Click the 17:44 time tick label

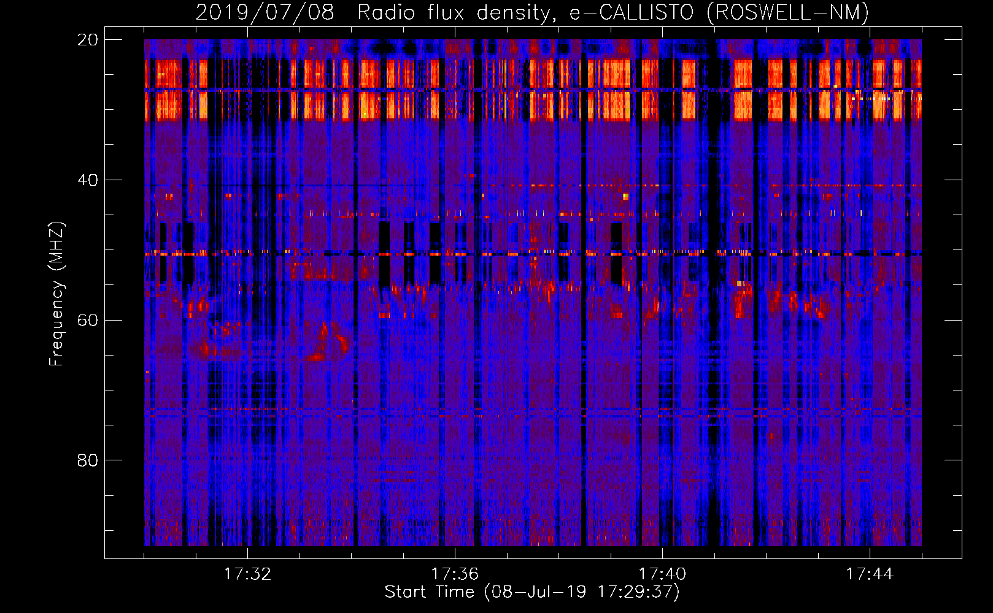870,574
